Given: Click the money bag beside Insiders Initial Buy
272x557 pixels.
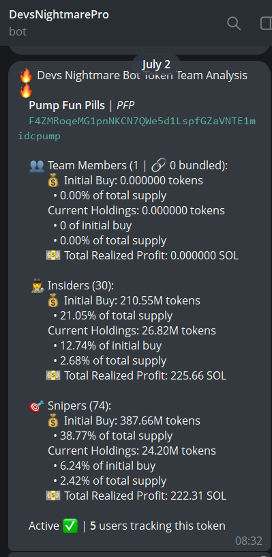Looking at the screenshot, I should [x=53, y=301].
